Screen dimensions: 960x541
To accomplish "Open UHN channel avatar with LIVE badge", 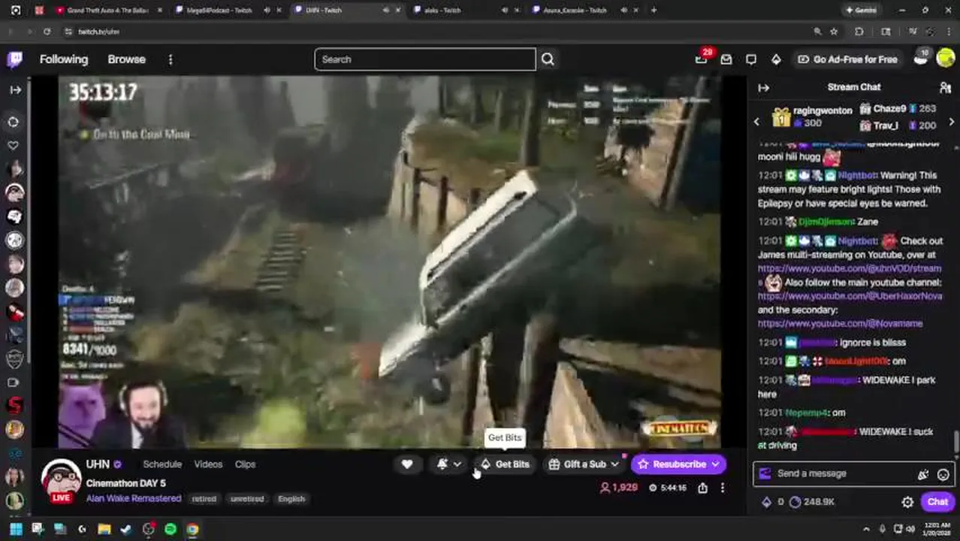I will (x=61, y=481).
